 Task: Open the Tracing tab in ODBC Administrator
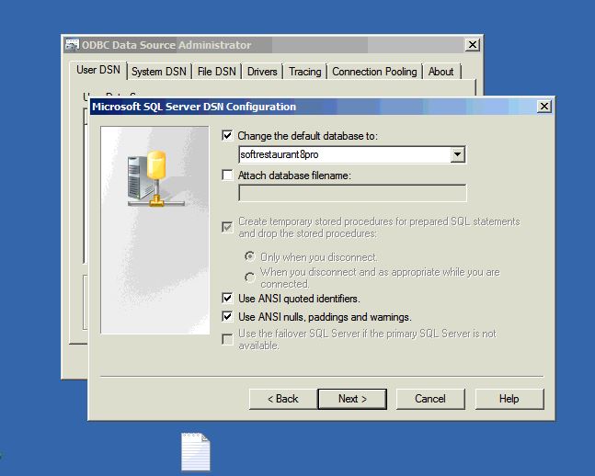pyautogui.click(x=305, y=72)
